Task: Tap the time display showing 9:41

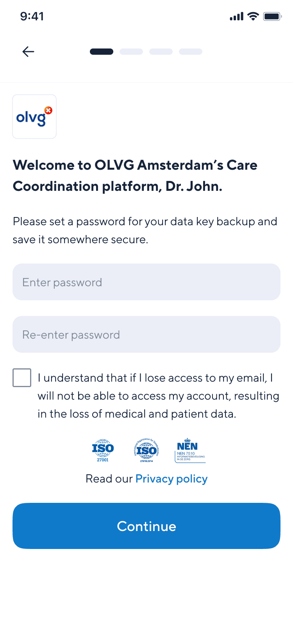Action: pos(33,16)
